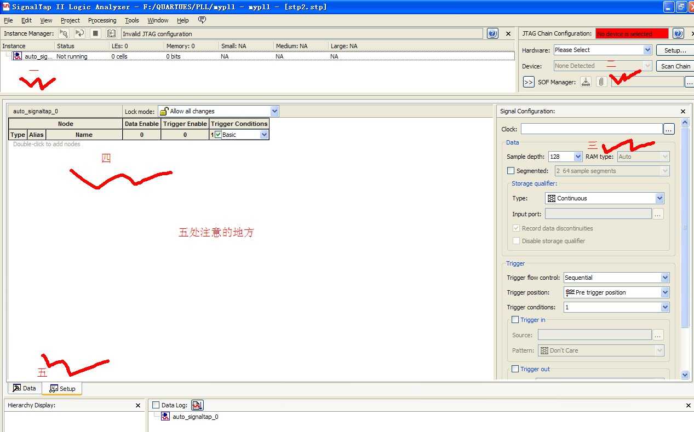The image size is (694, 432).
Task: Toggle Disable storage qualifier checkbox
Action: [516, 241]
